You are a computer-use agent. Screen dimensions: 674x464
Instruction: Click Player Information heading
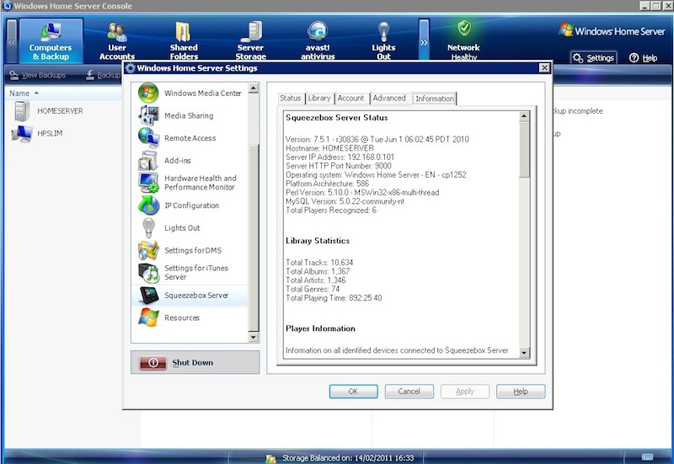(320, 328)
